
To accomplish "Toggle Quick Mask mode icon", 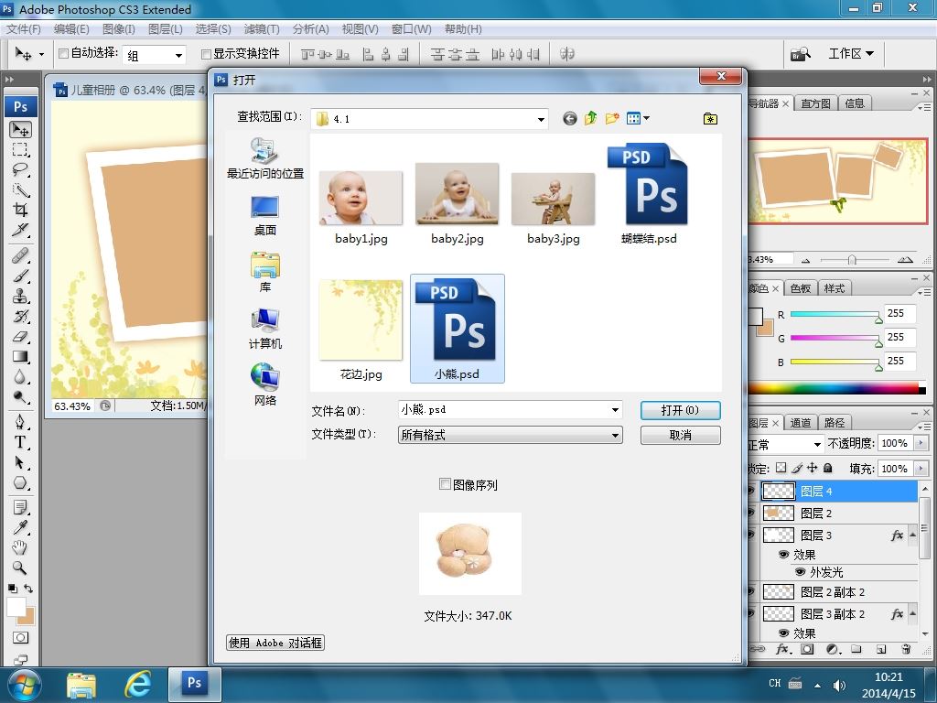I will click(x=20, y=637).
